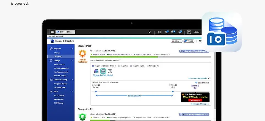Collapse the iSCSI section chevron

72,91
